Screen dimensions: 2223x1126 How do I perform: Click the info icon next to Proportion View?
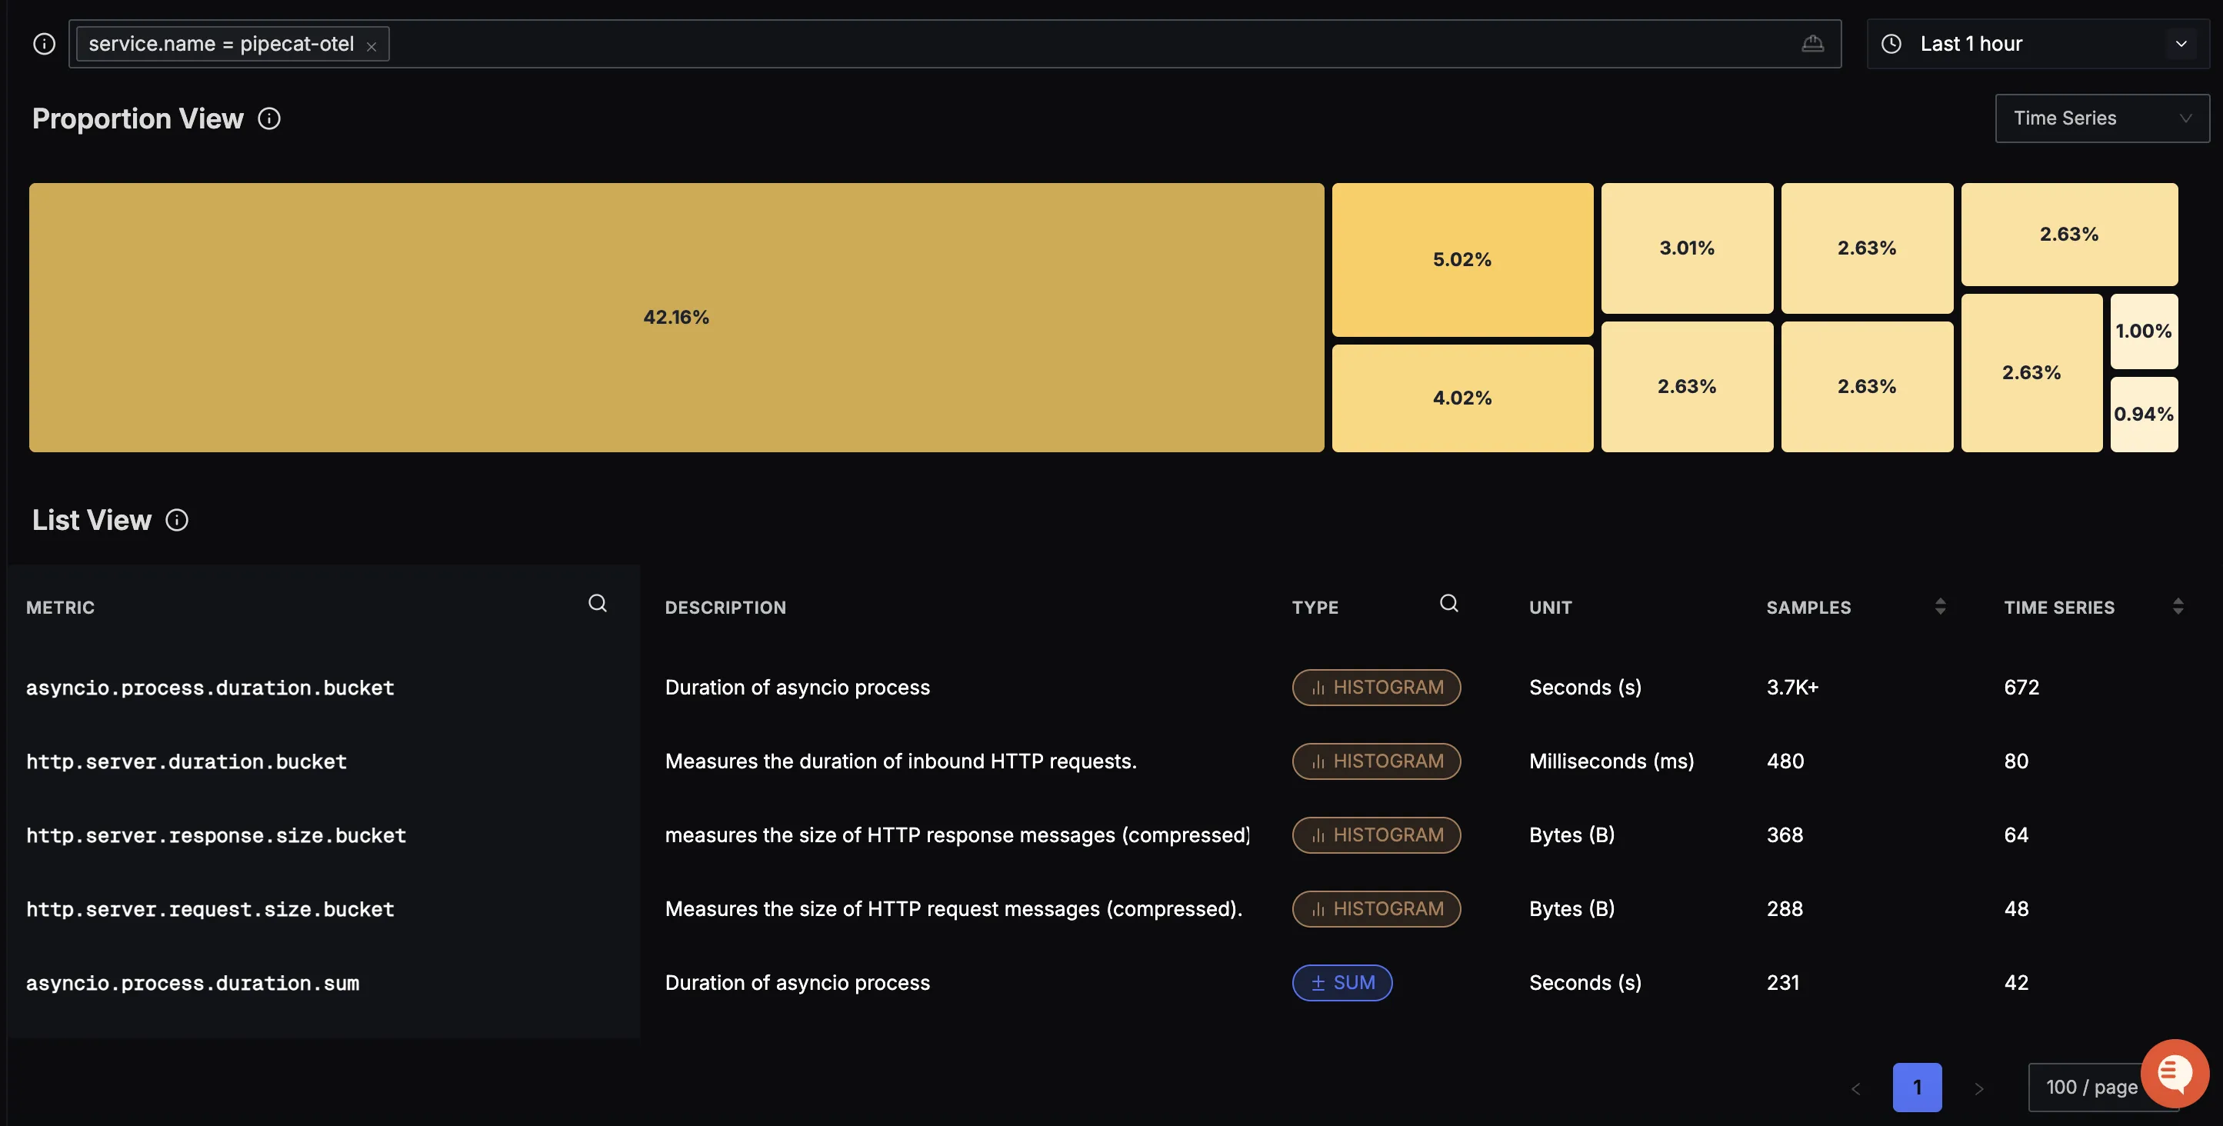(269, 118)
